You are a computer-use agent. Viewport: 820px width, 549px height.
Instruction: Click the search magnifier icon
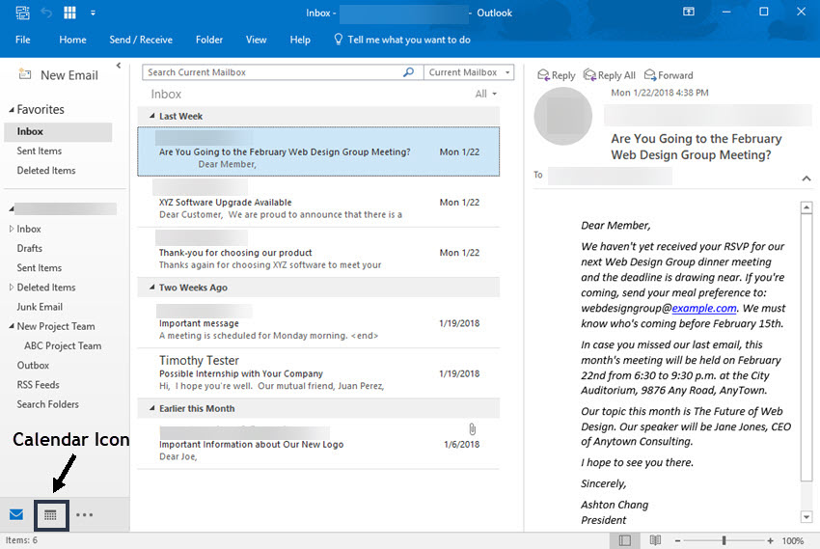tap(408, 72)
